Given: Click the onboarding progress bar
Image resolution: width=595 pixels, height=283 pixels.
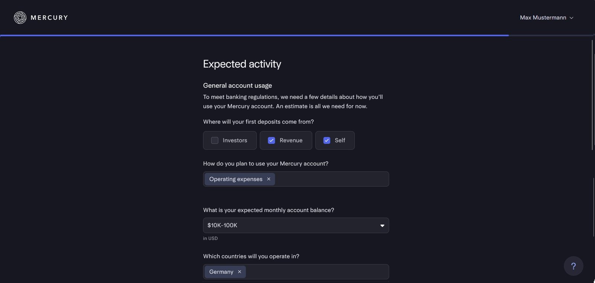Looking at the screenshot, I should click(254, 35).
